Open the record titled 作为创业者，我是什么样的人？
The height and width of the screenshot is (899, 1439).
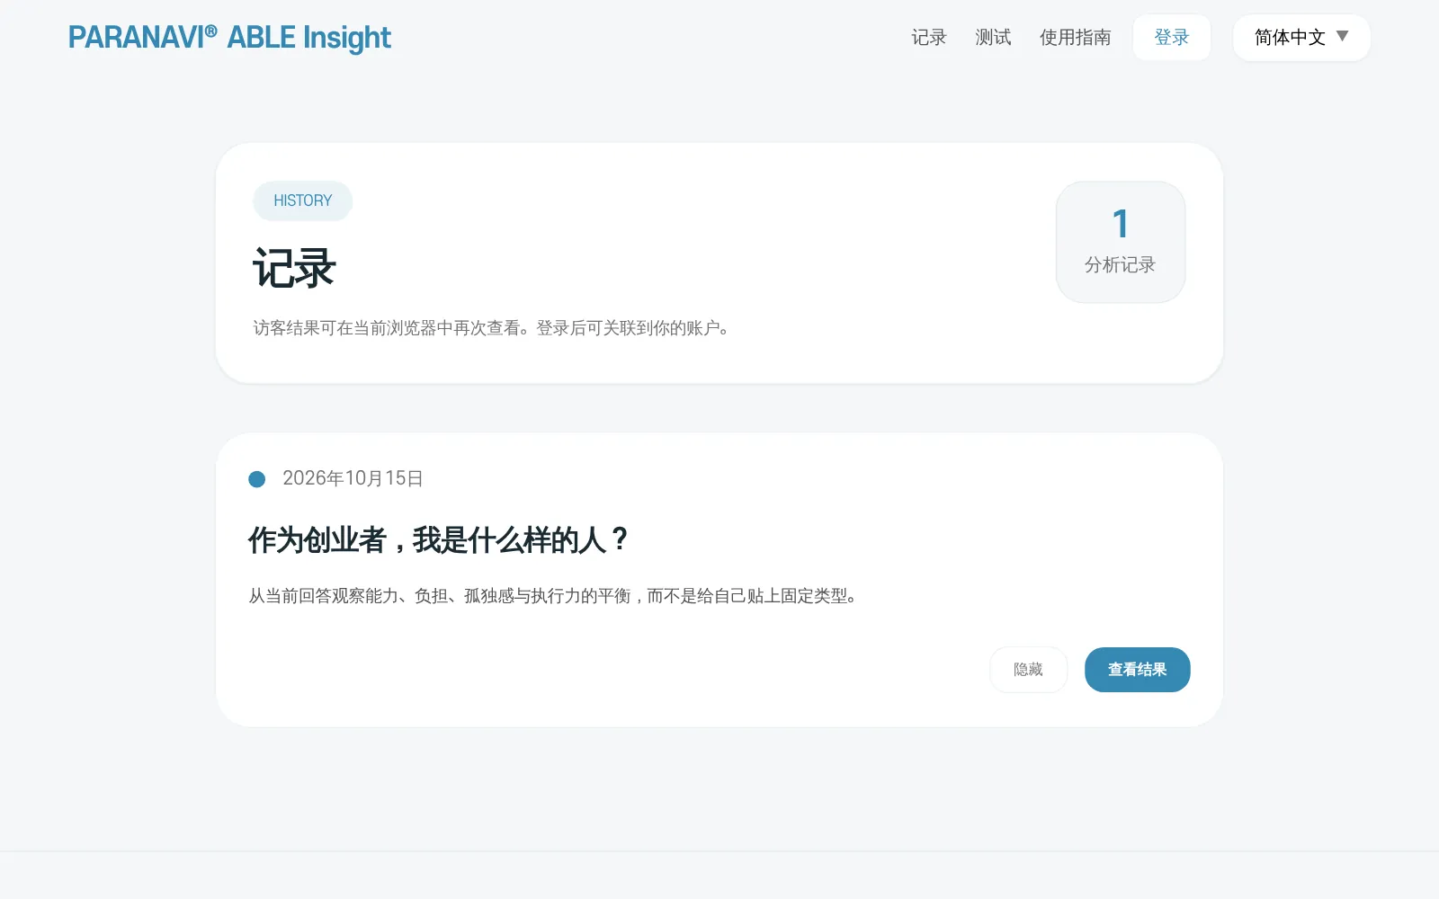click(438, 540)
